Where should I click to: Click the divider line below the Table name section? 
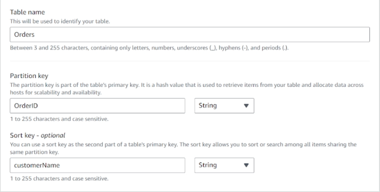click(190, 61)
